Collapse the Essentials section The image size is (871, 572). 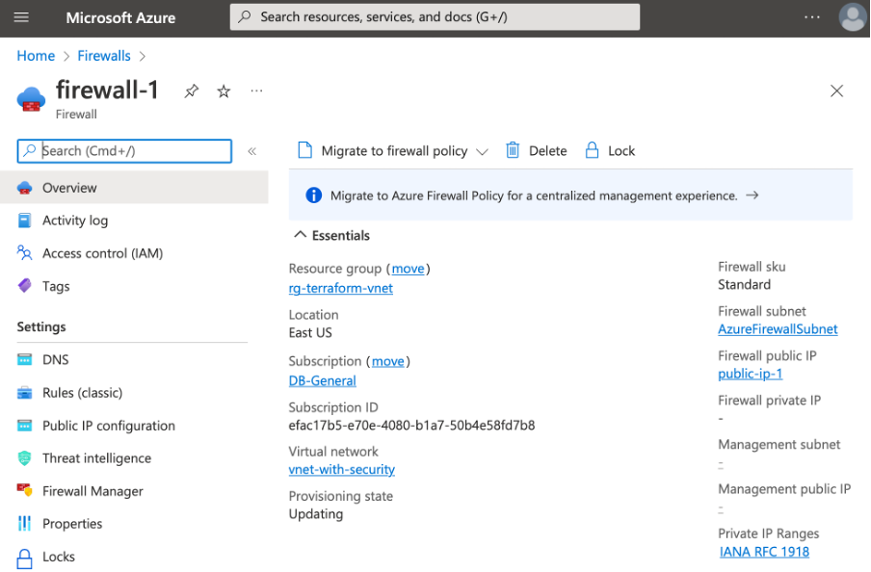point(300,234)
